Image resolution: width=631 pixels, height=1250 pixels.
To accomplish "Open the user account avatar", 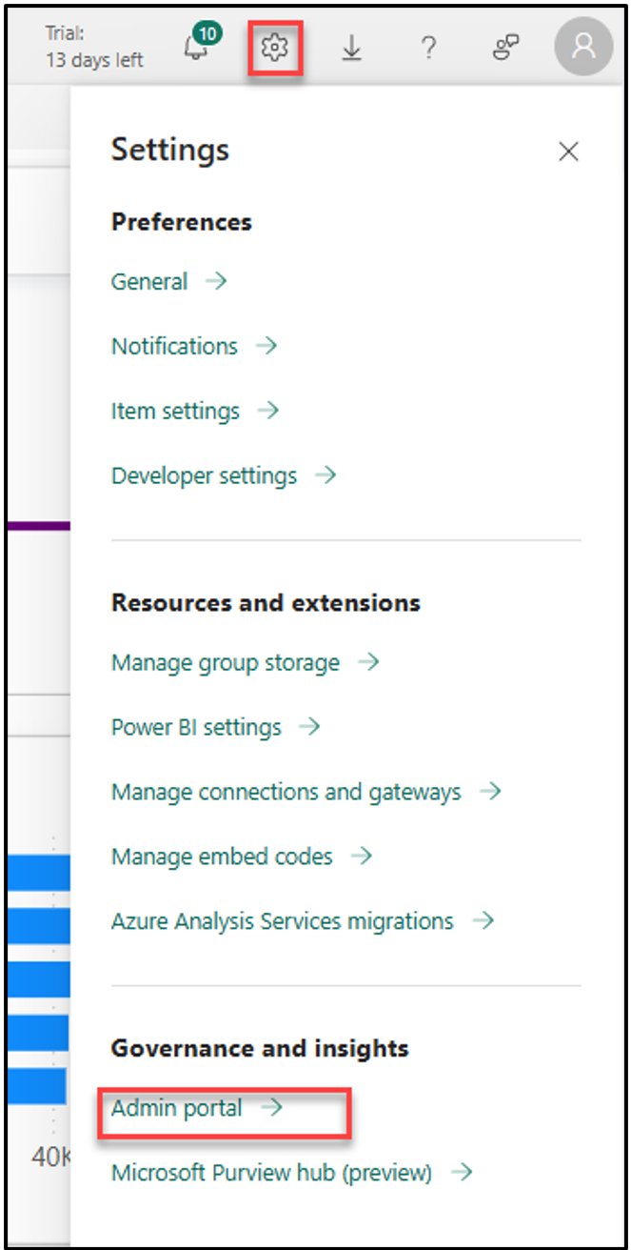I will 583,47.
